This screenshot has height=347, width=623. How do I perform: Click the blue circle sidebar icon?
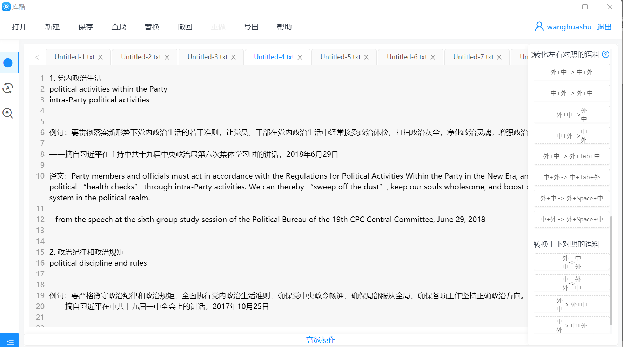pos(8,63)
